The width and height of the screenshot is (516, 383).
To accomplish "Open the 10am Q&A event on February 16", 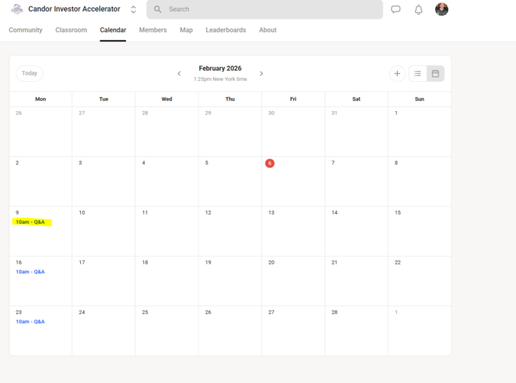I will (x=30, y=272).
